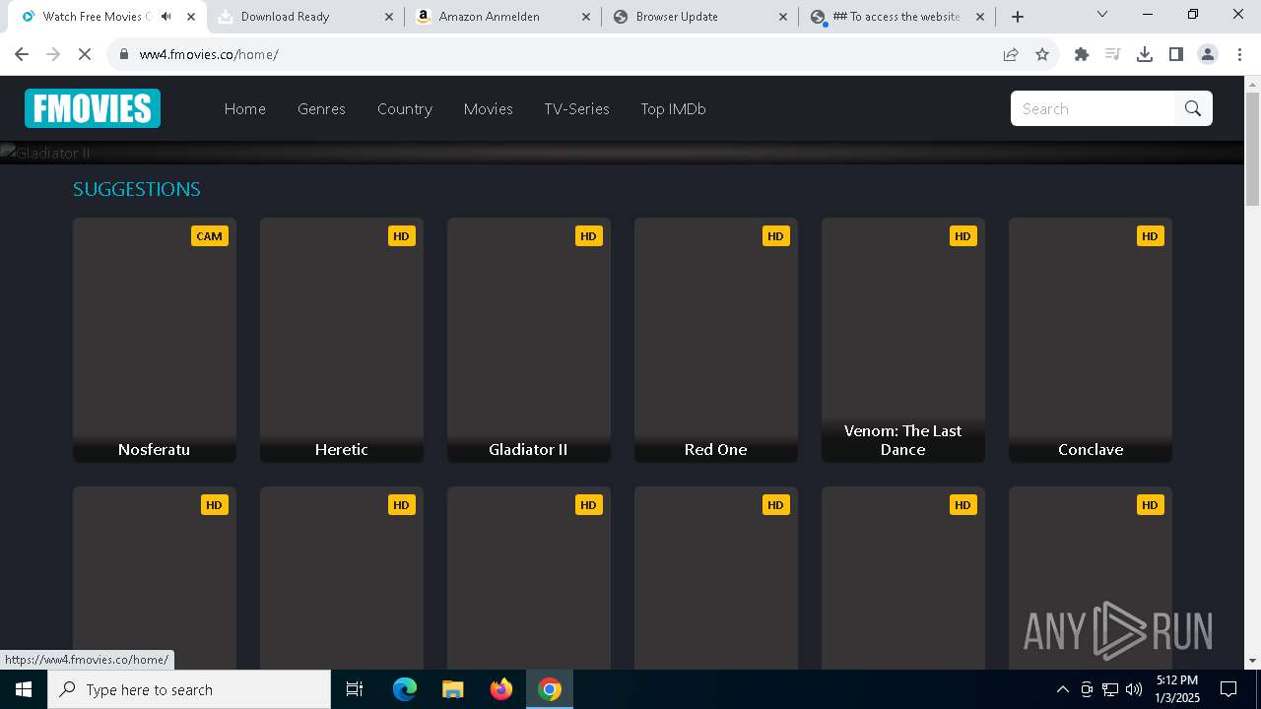
Task: Click the SUGGESTIONS heading
Action: [137, 189]
